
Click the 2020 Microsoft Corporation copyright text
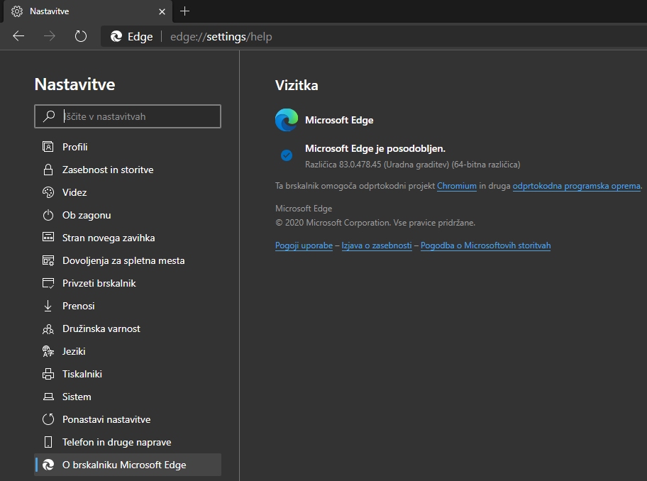(375, 223)
